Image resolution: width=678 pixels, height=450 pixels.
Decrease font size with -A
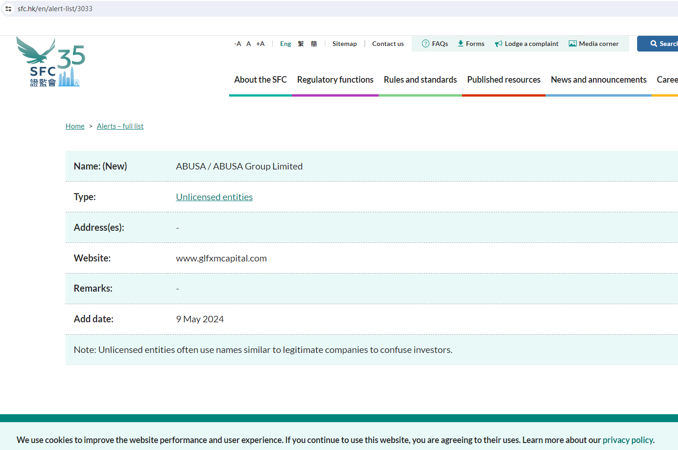pos(237,44)
